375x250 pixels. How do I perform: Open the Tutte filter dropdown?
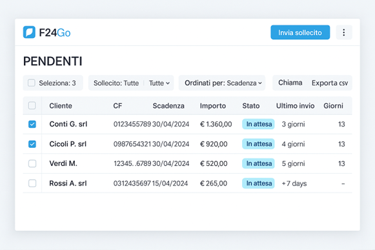159,83
